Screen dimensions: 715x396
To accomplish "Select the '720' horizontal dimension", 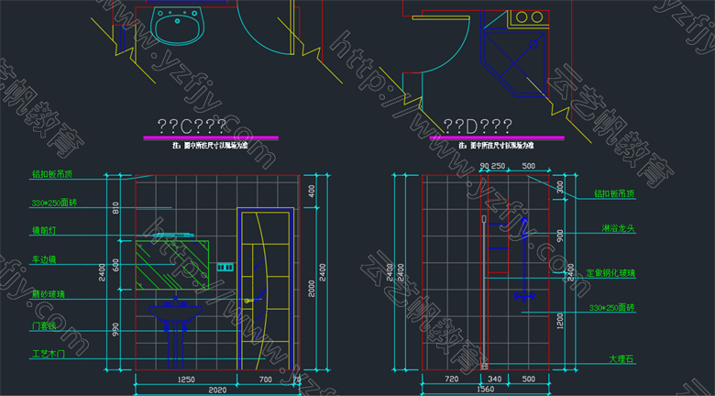I will (451, 379).
